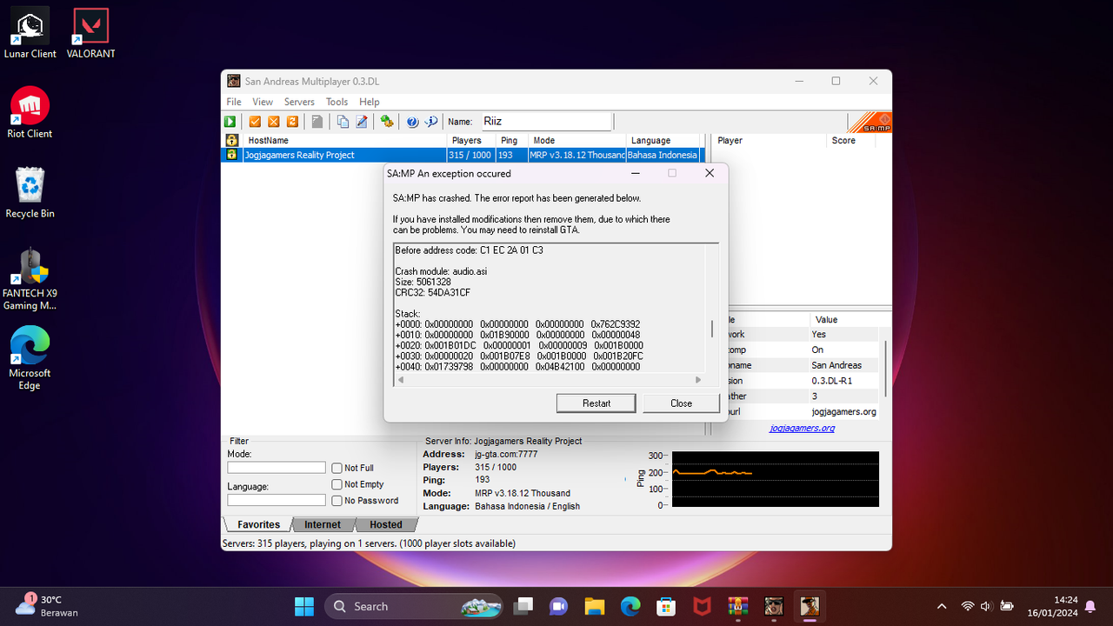
Task: Click the Language filter input field
Action: point(277,500)
